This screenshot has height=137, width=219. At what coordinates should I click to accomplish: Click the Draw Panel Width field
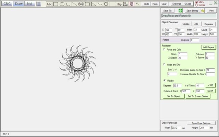click(176, 128)
